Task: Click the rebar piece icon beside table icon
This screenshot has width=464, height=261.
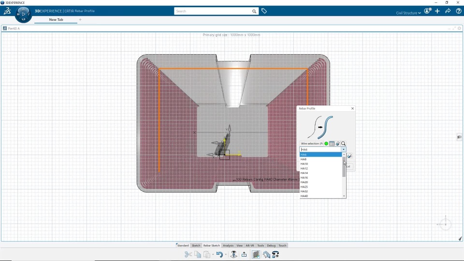Action: point(338,144)
